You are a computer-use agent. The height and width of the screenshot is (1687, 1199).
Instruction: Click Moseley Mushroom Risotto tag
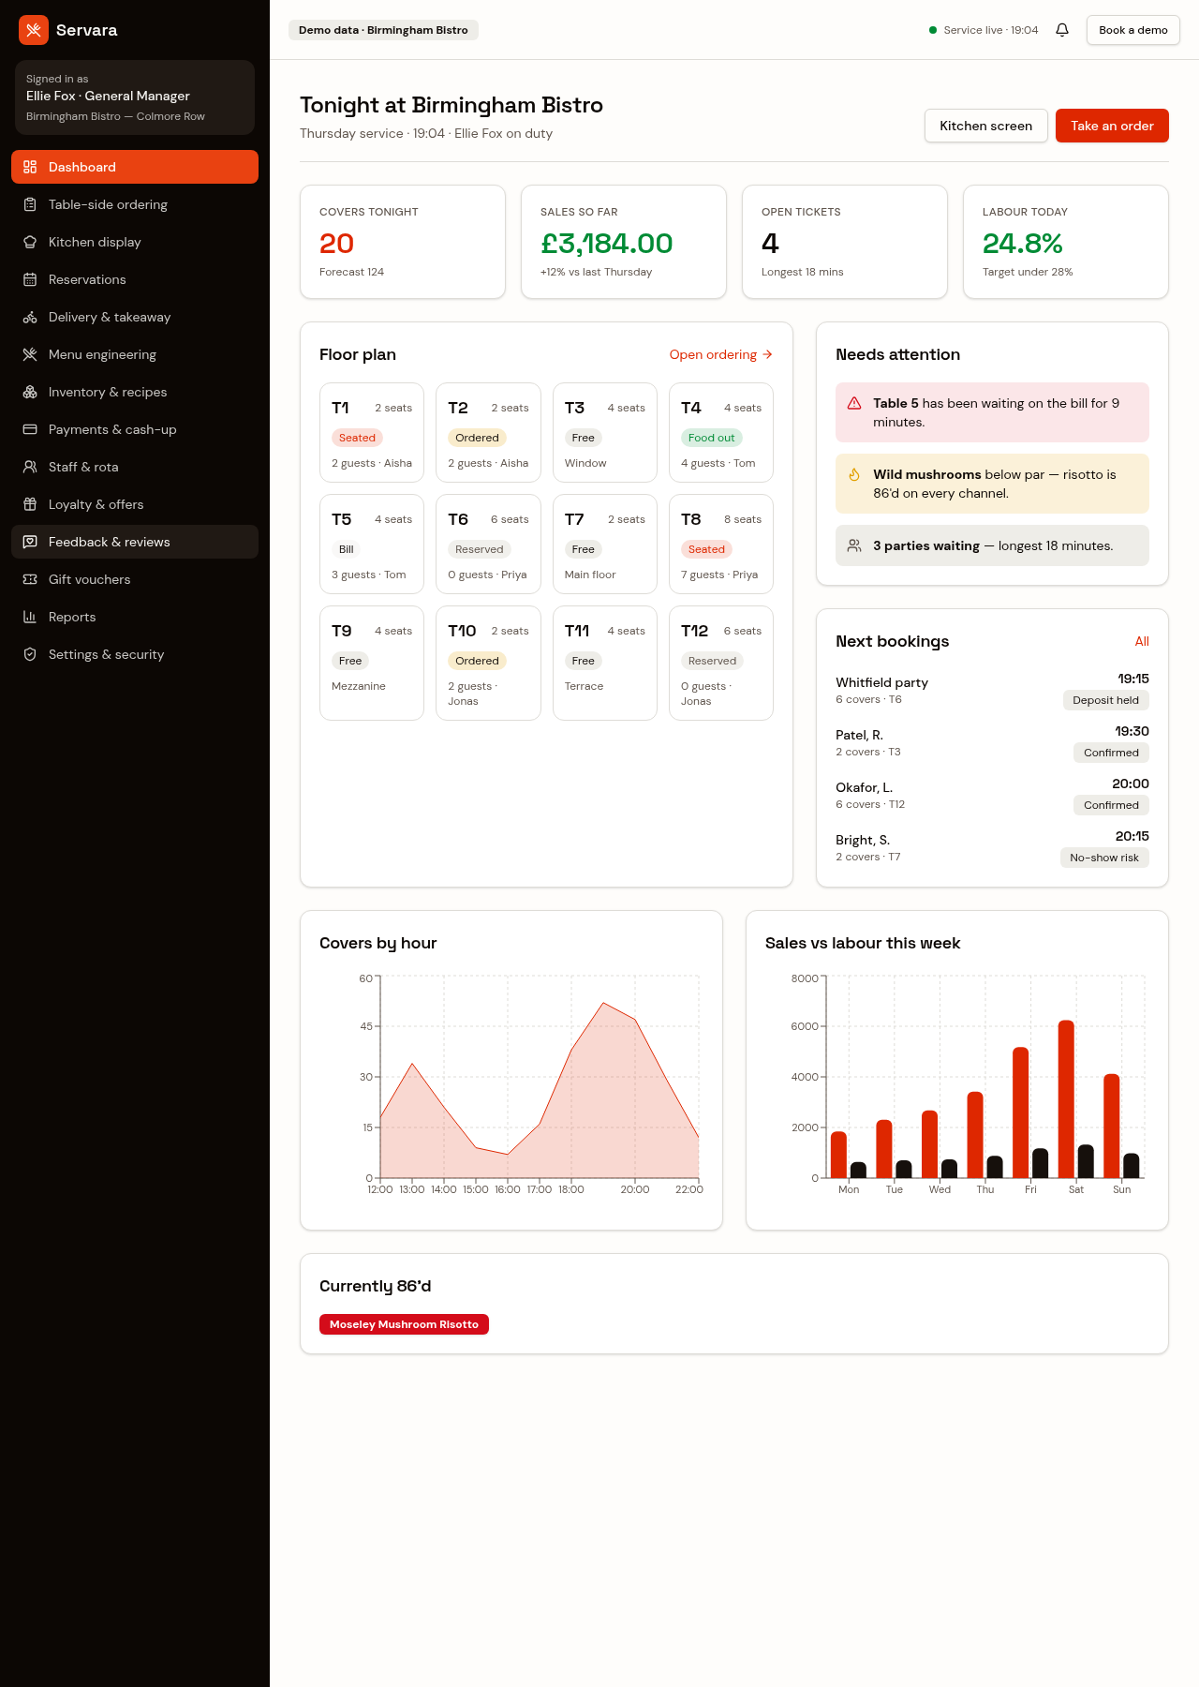[x=404, y=1324]
